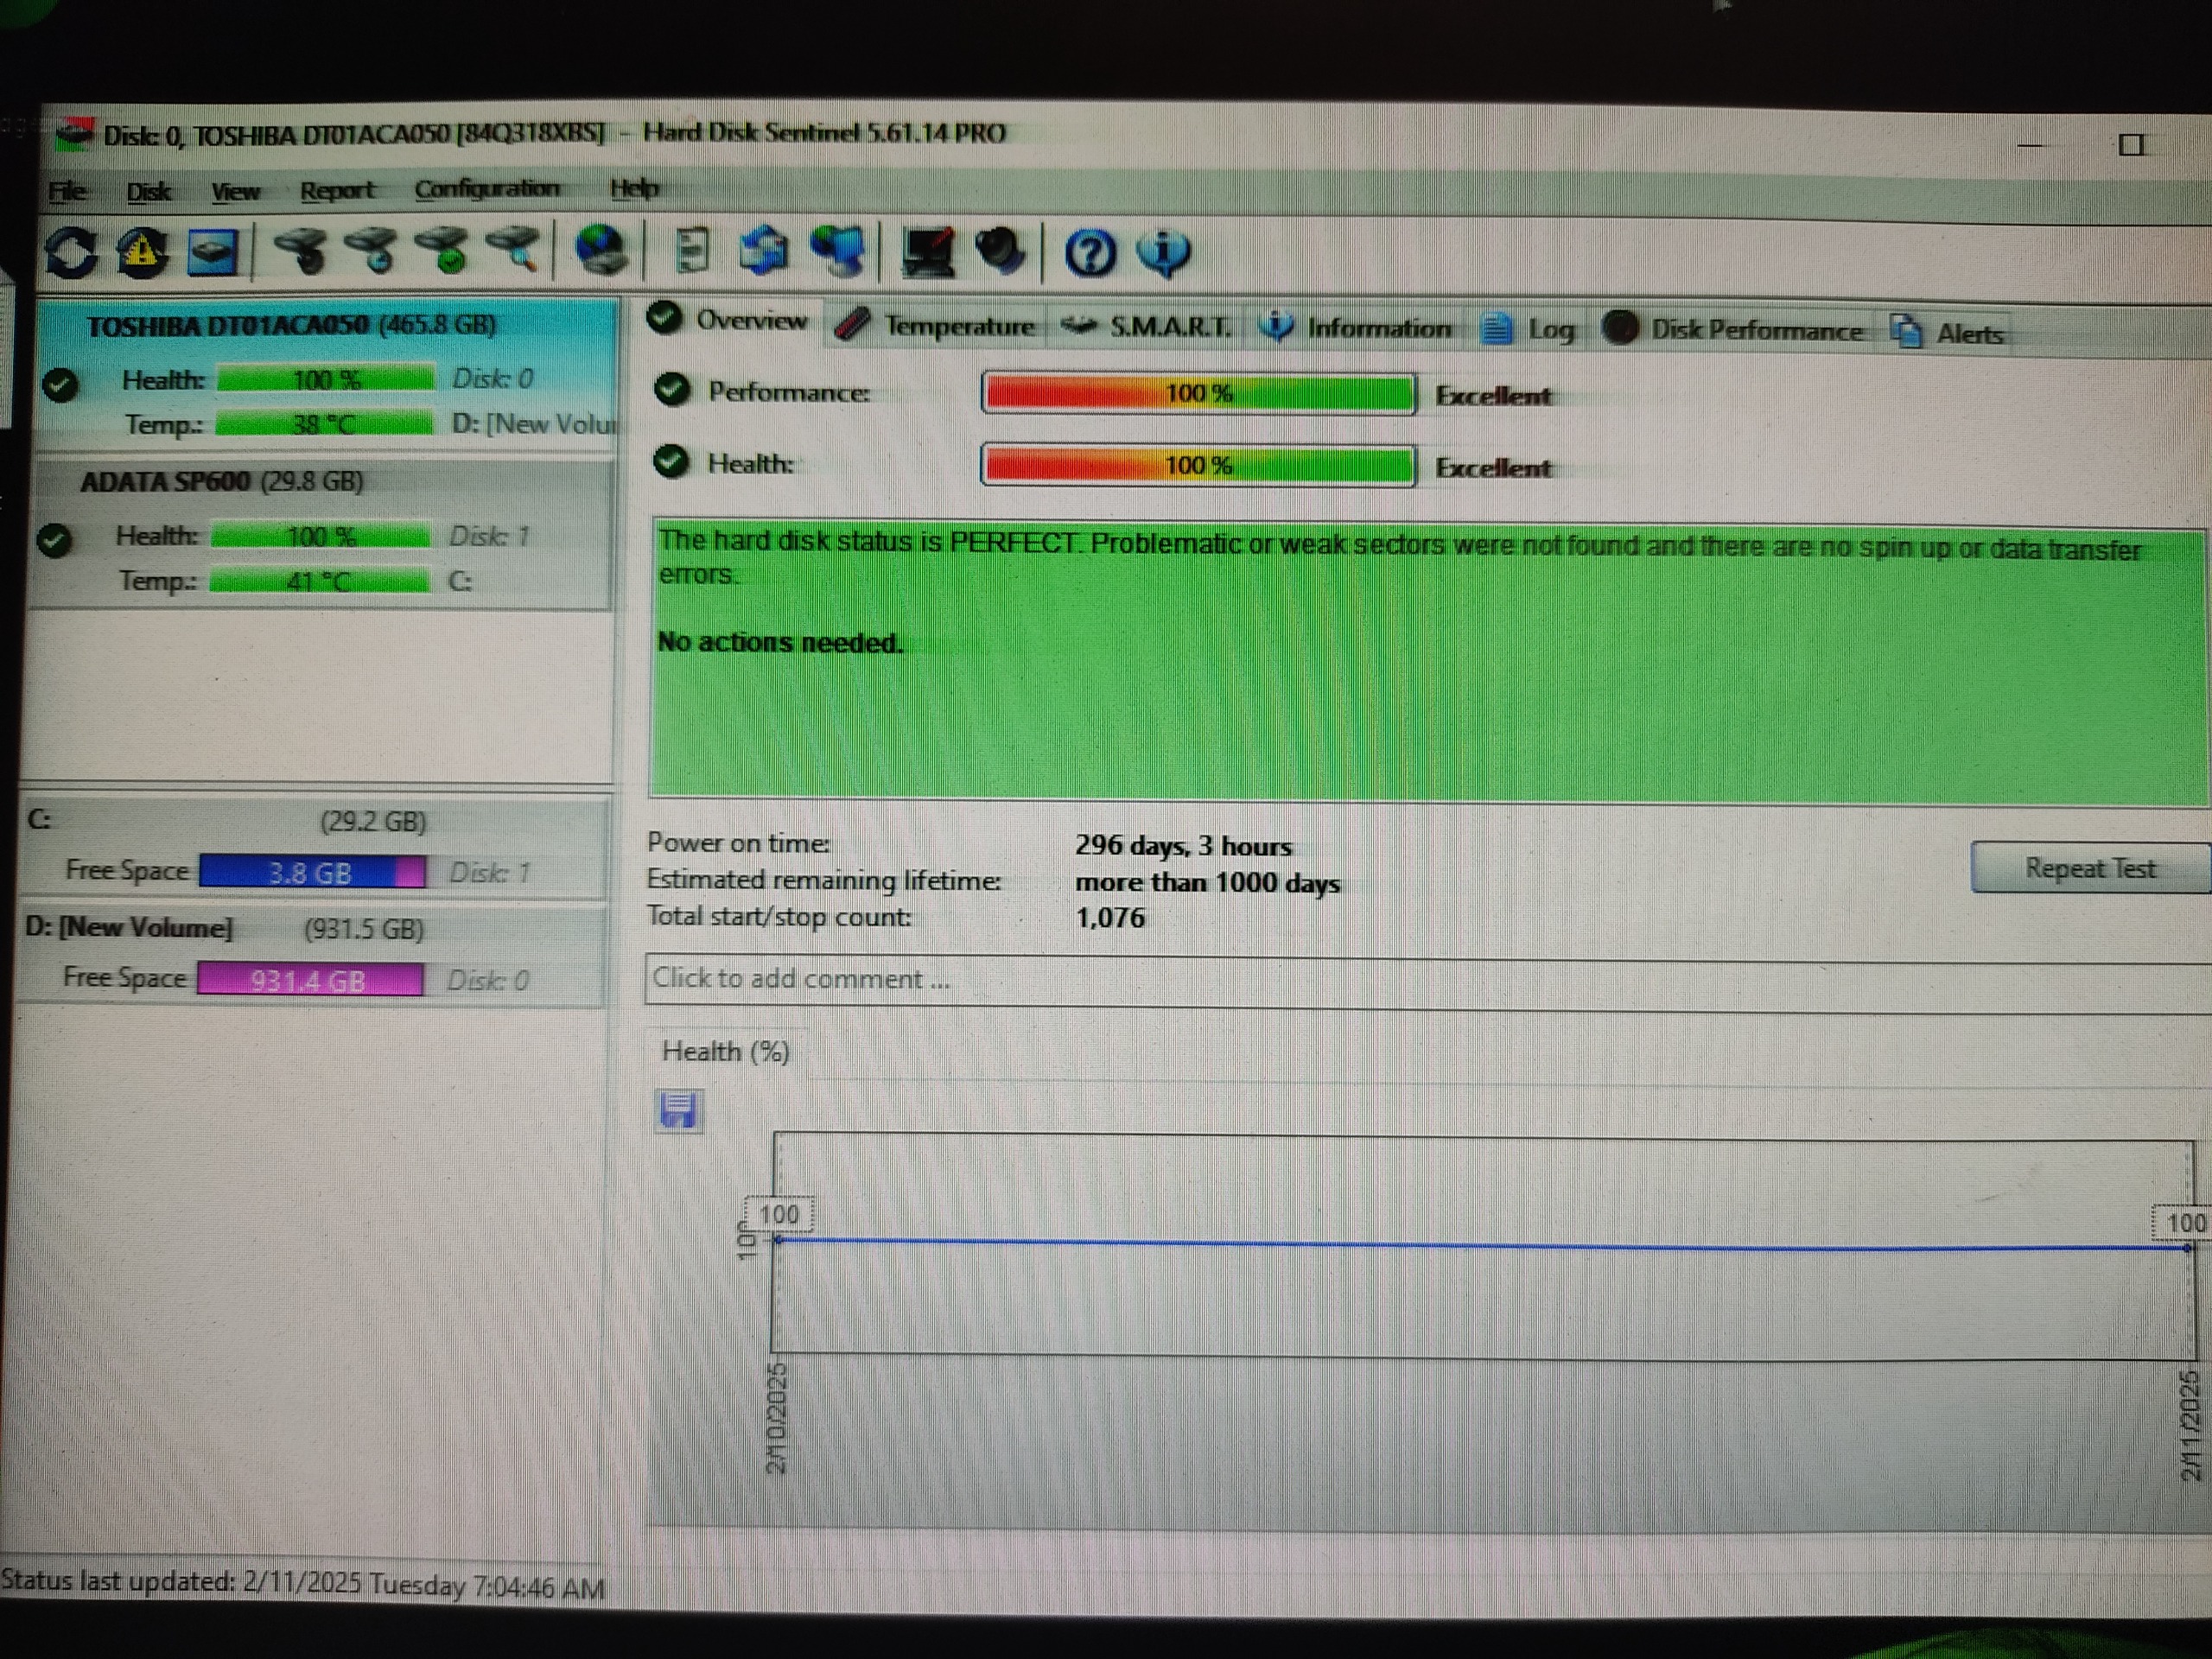Click the ADATA SP600 status check icon

point(54,540)
